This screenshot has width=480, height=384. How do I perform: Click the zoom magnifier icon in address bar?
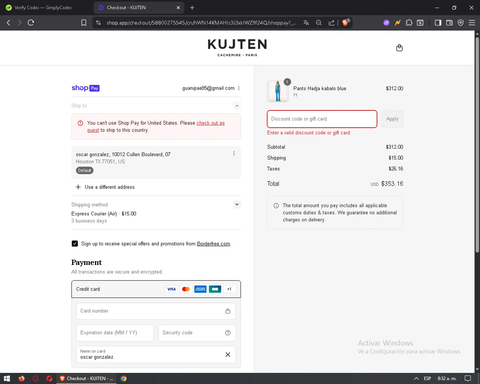319,23
